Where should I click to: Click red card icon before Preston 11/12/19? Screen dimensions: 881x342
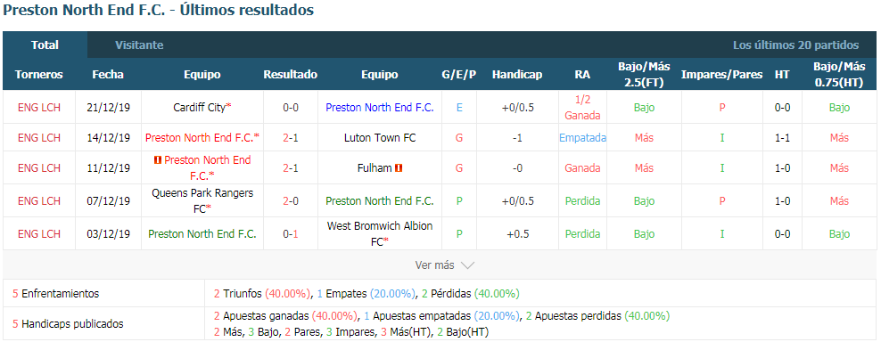click(157, 160)
